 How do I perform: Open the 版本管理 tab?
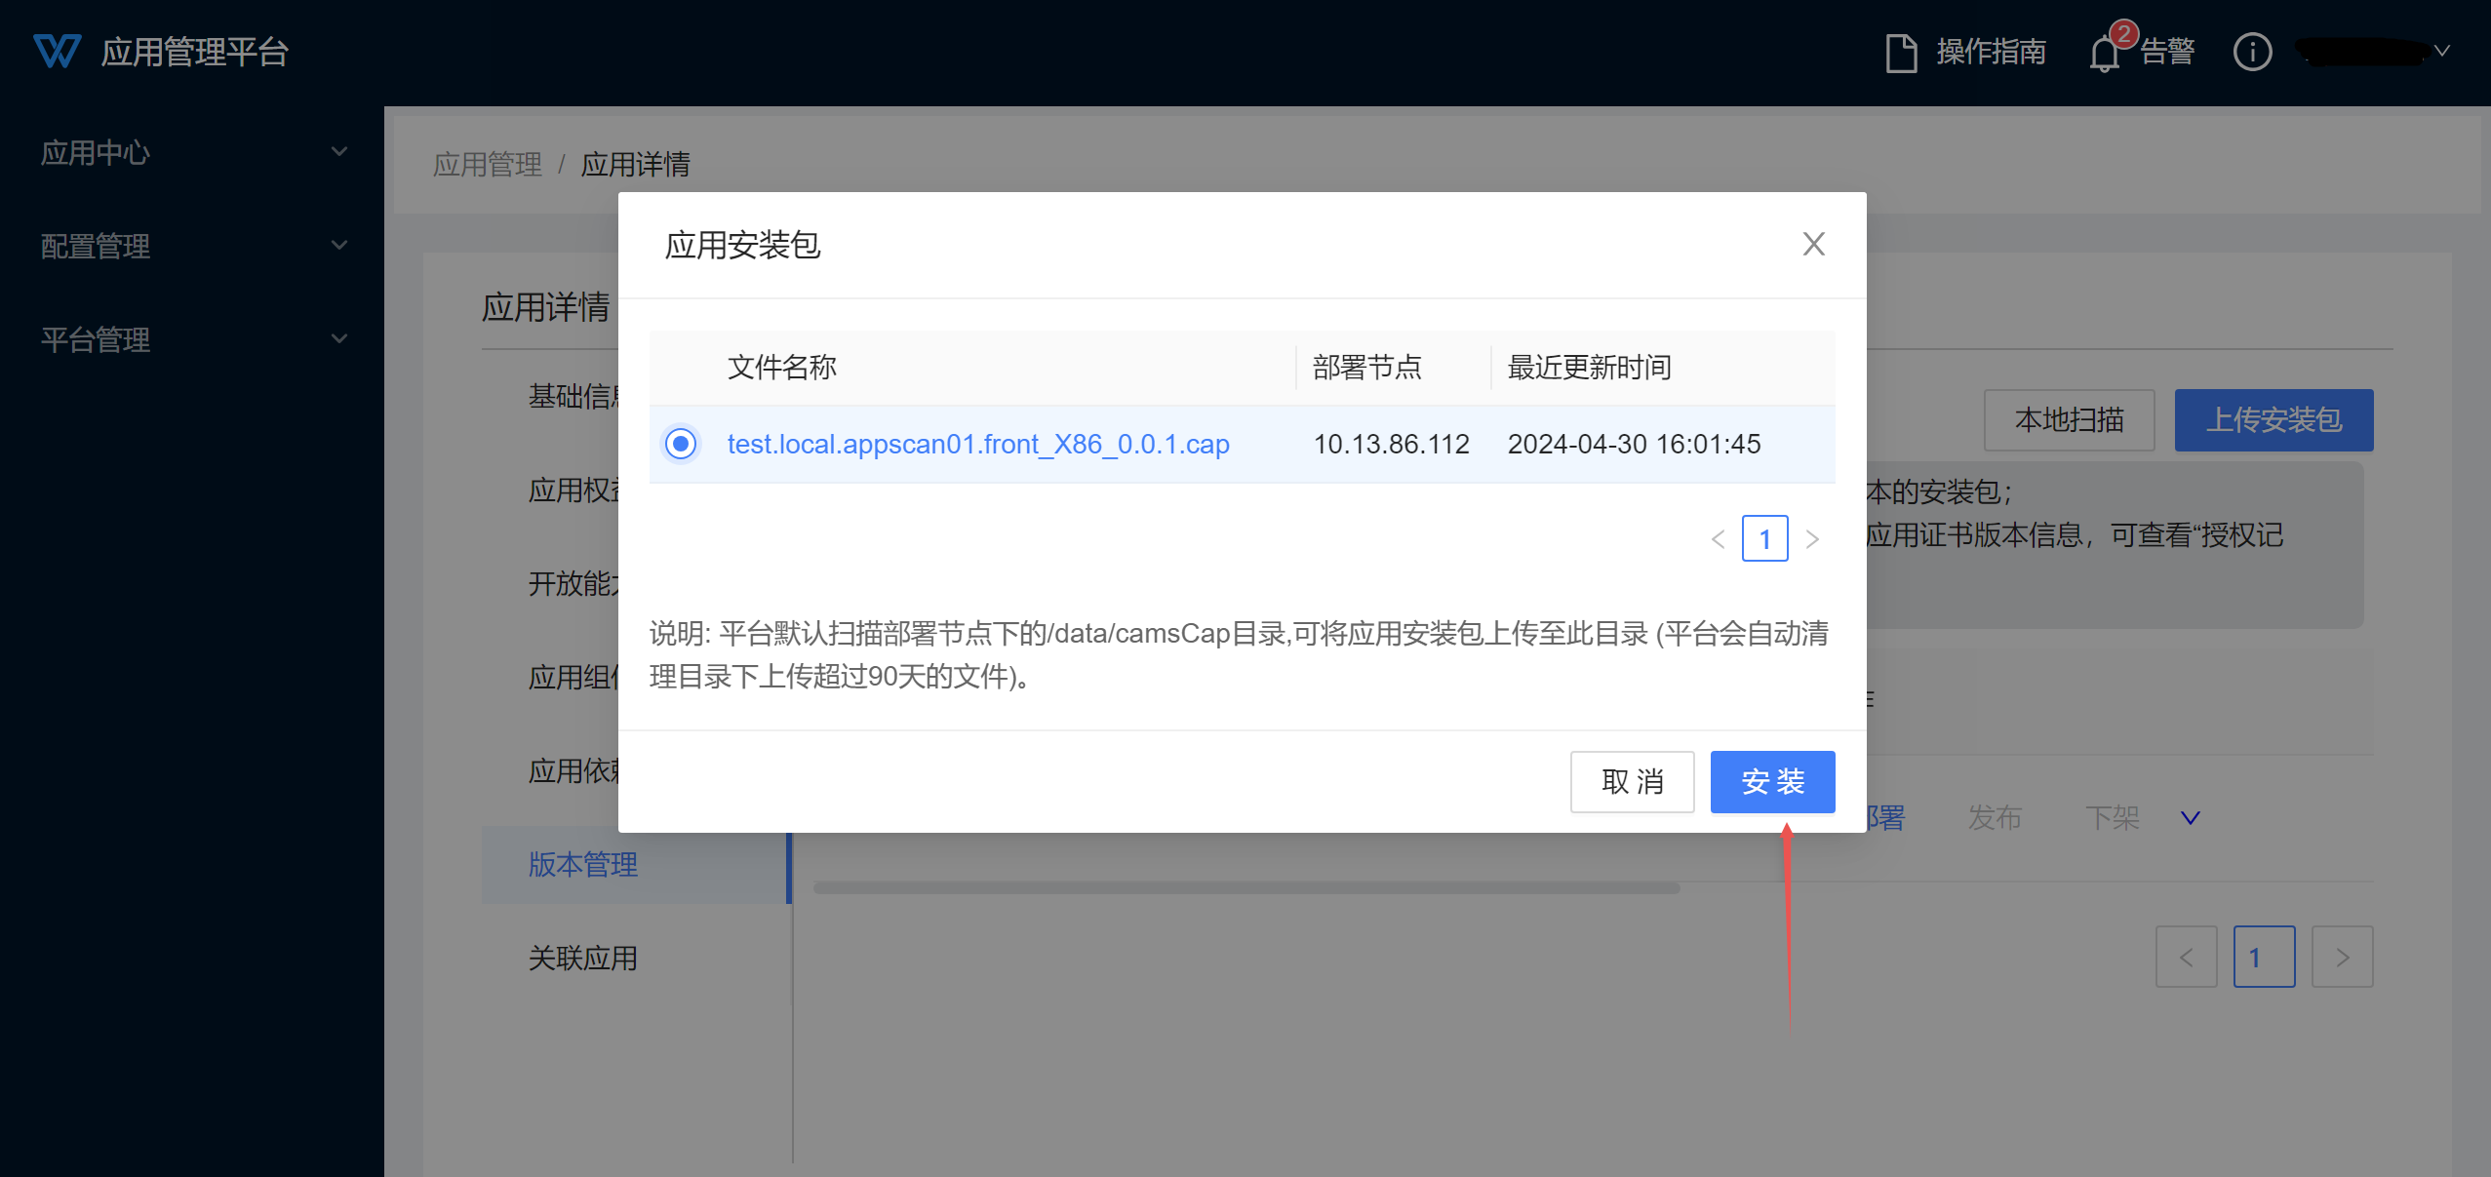[x=583, y=864]
